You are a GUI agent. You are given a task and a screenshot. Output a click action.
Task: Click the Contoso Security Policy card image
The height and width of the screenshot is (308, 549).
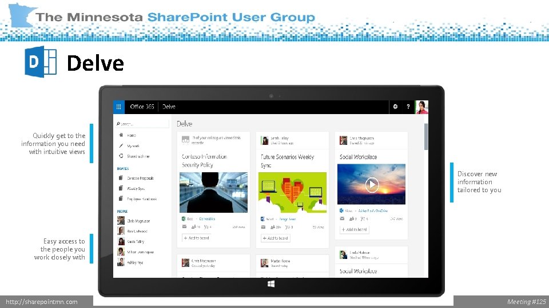[213, 192]
